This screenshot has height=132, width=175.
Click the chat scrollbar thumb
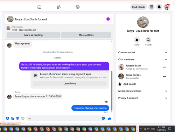112,91
